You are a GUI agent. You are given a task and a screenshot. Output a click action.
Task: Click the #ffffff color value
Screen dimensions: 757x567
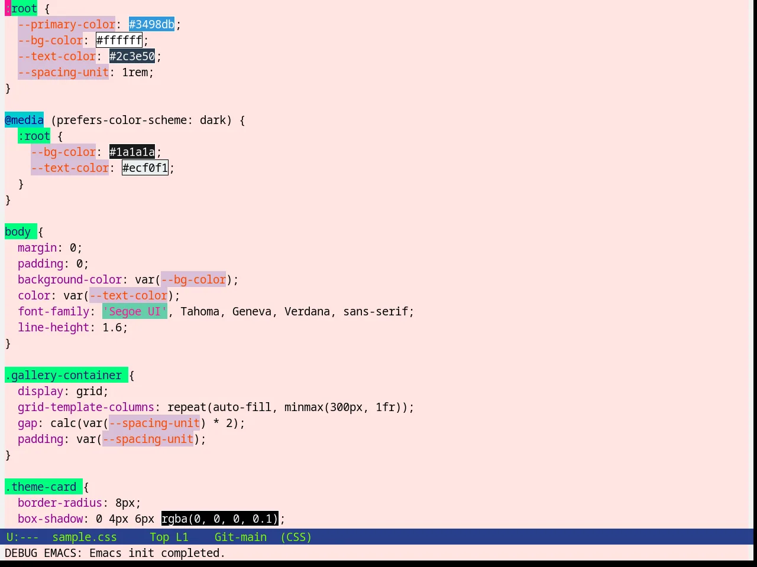(119, 40)
